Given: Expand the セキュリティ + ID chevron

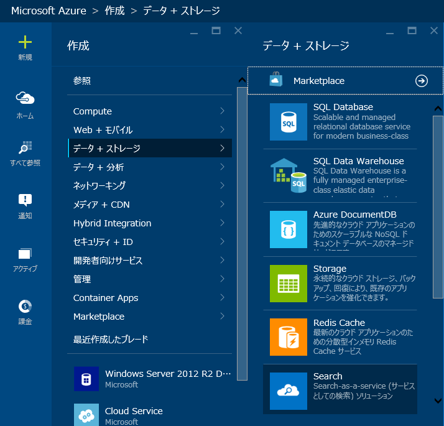Looking at the screenshot, I should pyautogui.click(x=222, y=241).
